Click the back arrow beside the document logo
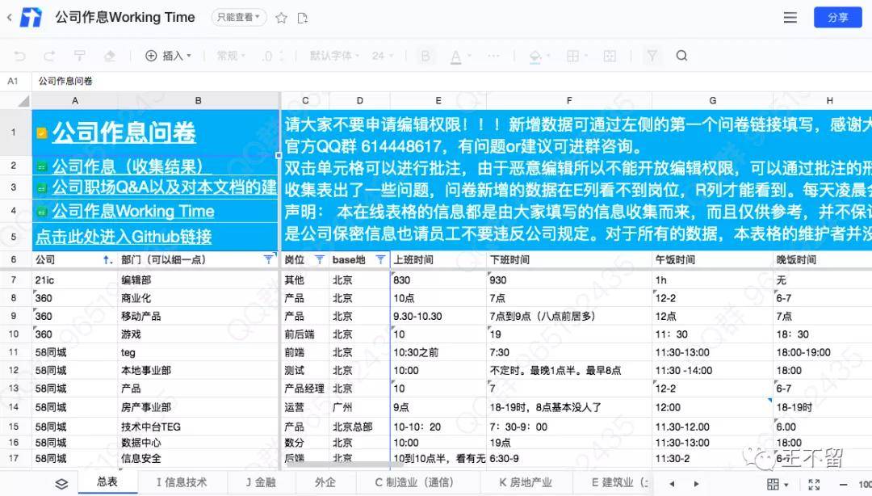This screenshot has height=496, width=872. (x=10, y=18)
